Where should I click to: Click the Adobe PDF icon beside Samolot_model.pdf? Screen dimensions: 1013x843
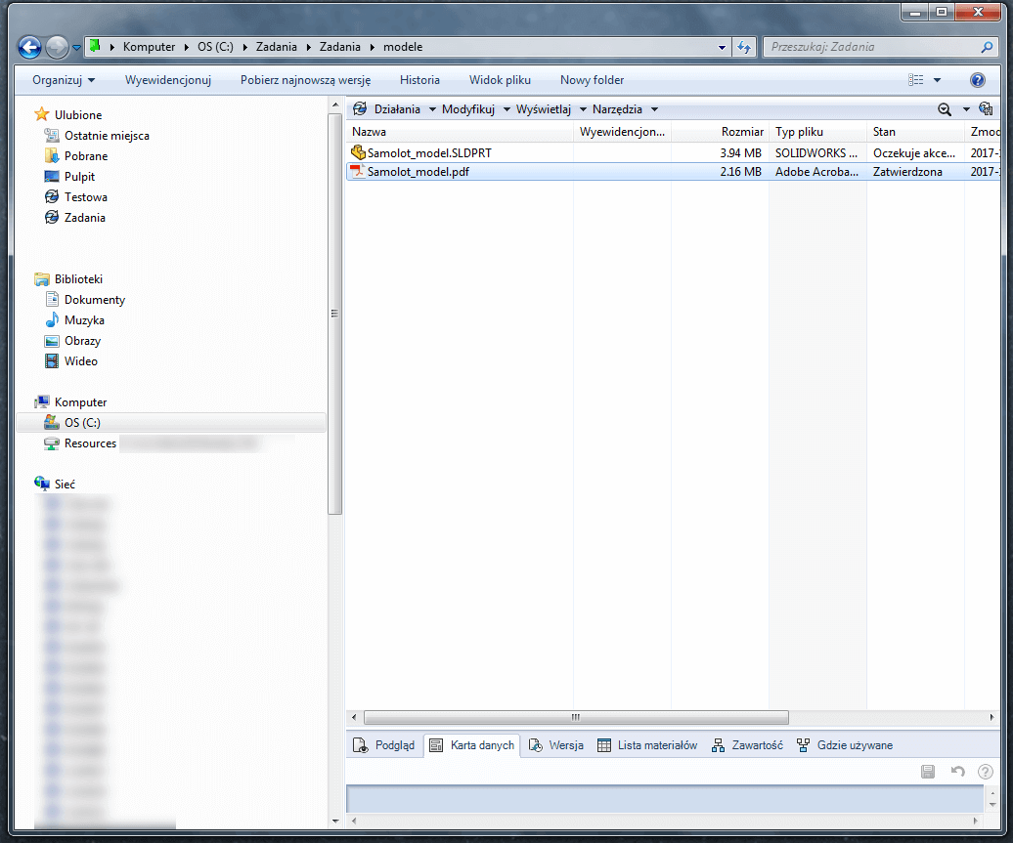click(356, 172)
